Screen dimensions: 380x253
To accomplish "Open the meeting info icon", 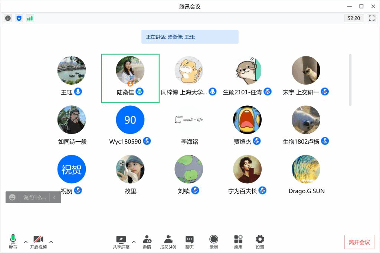I will pos(8,18).
